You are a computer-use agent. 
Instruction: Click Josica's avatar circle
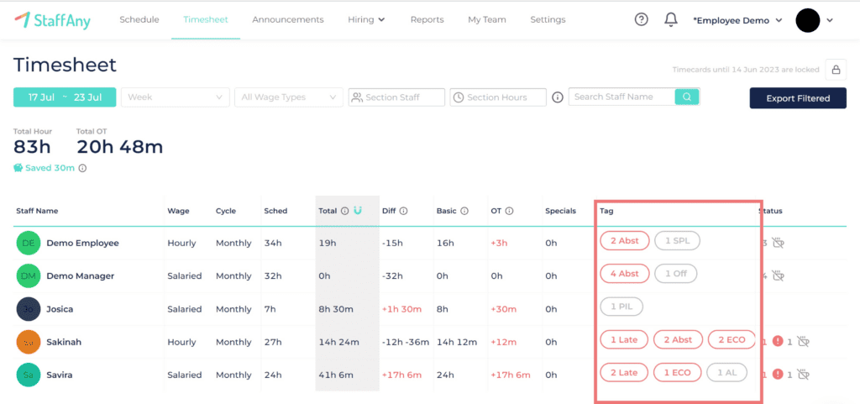tap(29, 309)
